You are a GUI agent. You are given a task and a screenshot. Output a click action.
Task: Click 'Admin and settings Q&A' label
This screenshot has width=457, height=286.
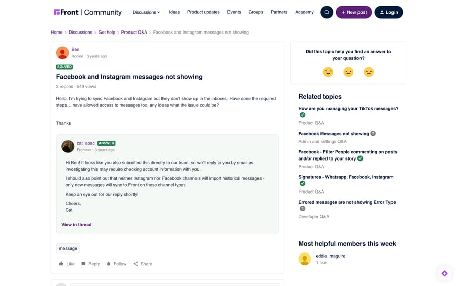click(322, 141)
